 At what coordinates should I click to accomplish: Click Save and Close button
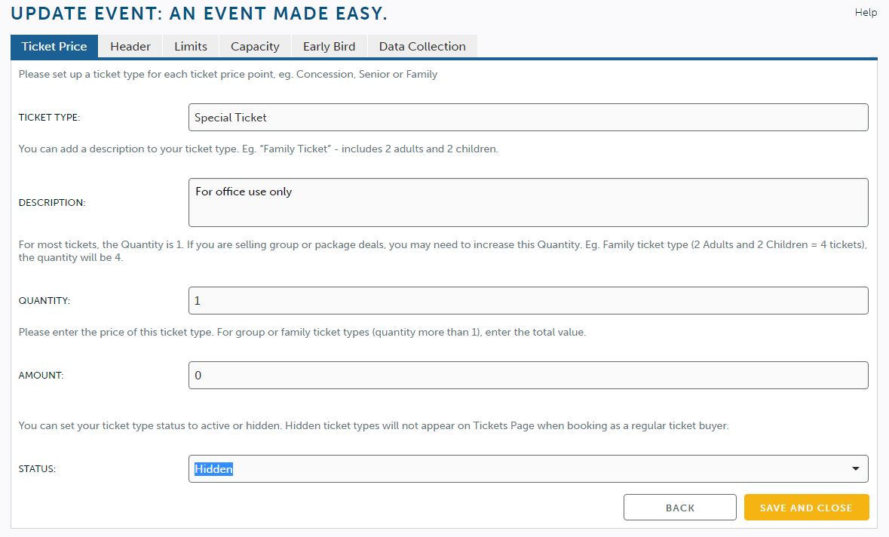[806, 508]
